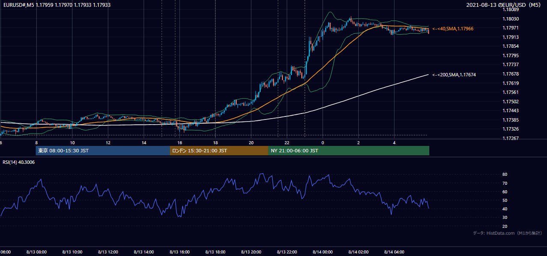Image resolution: width=547 pixels, height=256 pixels.
Task: Click the 8/13 10:00 date label
Action: [x=72, y=252]
